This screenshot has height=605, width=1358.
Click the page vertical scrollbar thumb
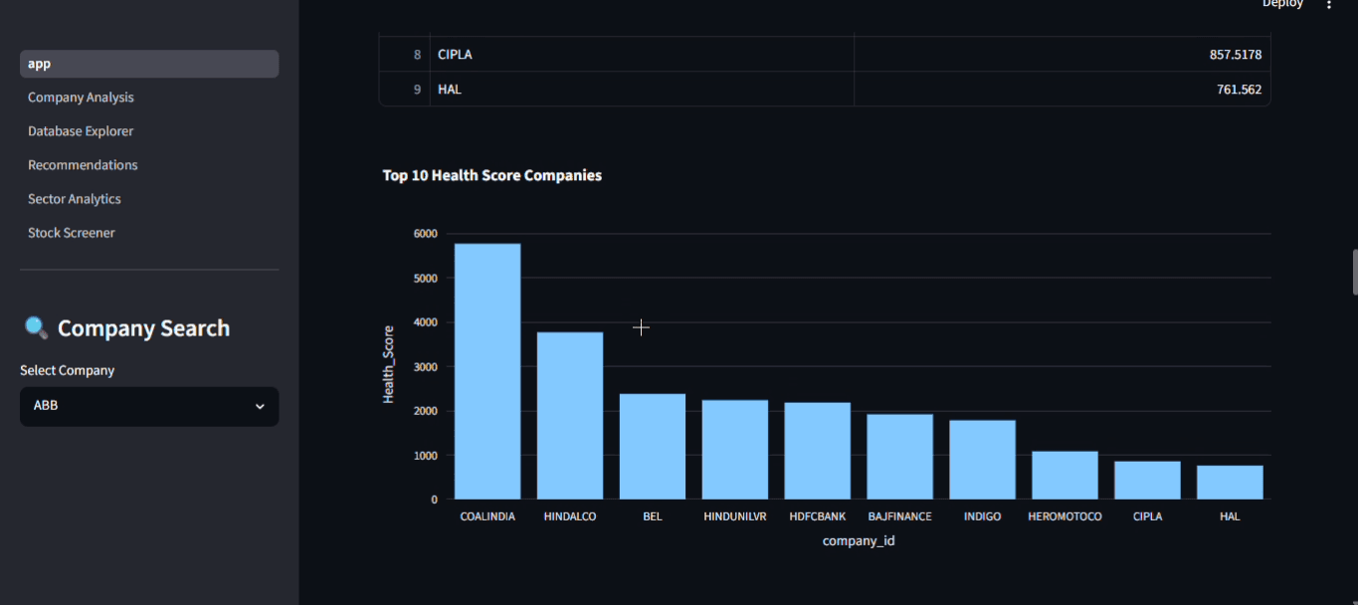pyautogui.click(x=1354, y=272)
